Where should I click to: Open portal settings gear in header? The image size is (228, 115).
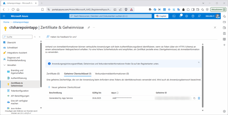(x=186, y=16)
